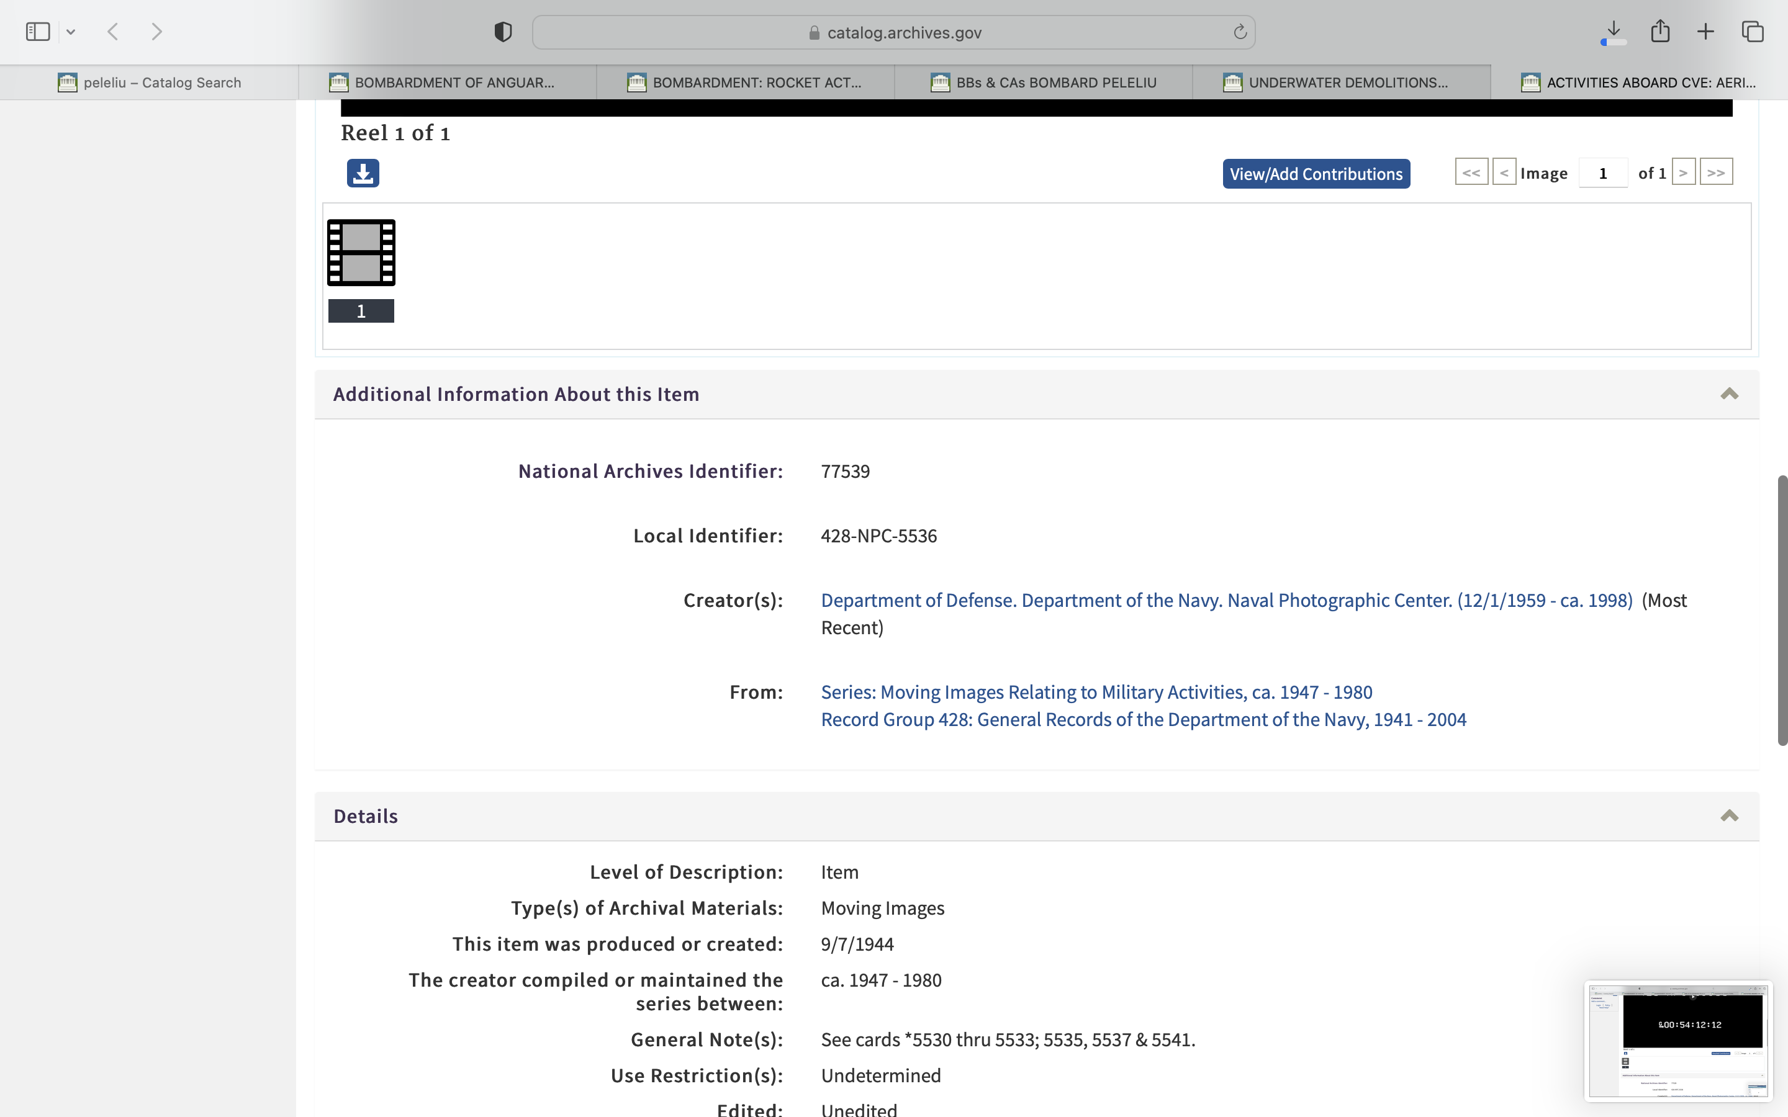Jump to last image with >> button

tap(1715, 173)
